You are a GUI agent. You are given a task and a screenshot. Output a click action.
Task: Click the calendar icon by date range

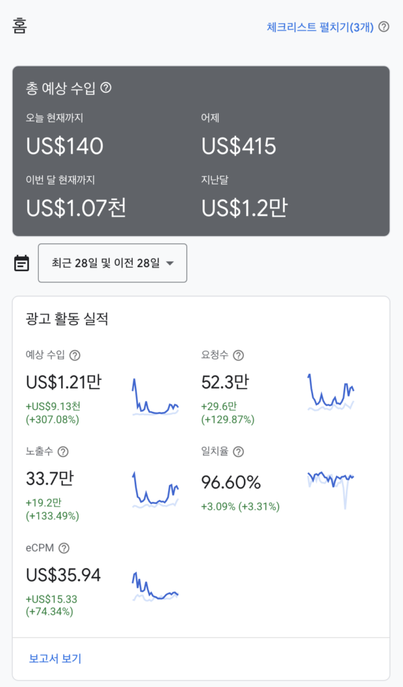click(22, 263)
